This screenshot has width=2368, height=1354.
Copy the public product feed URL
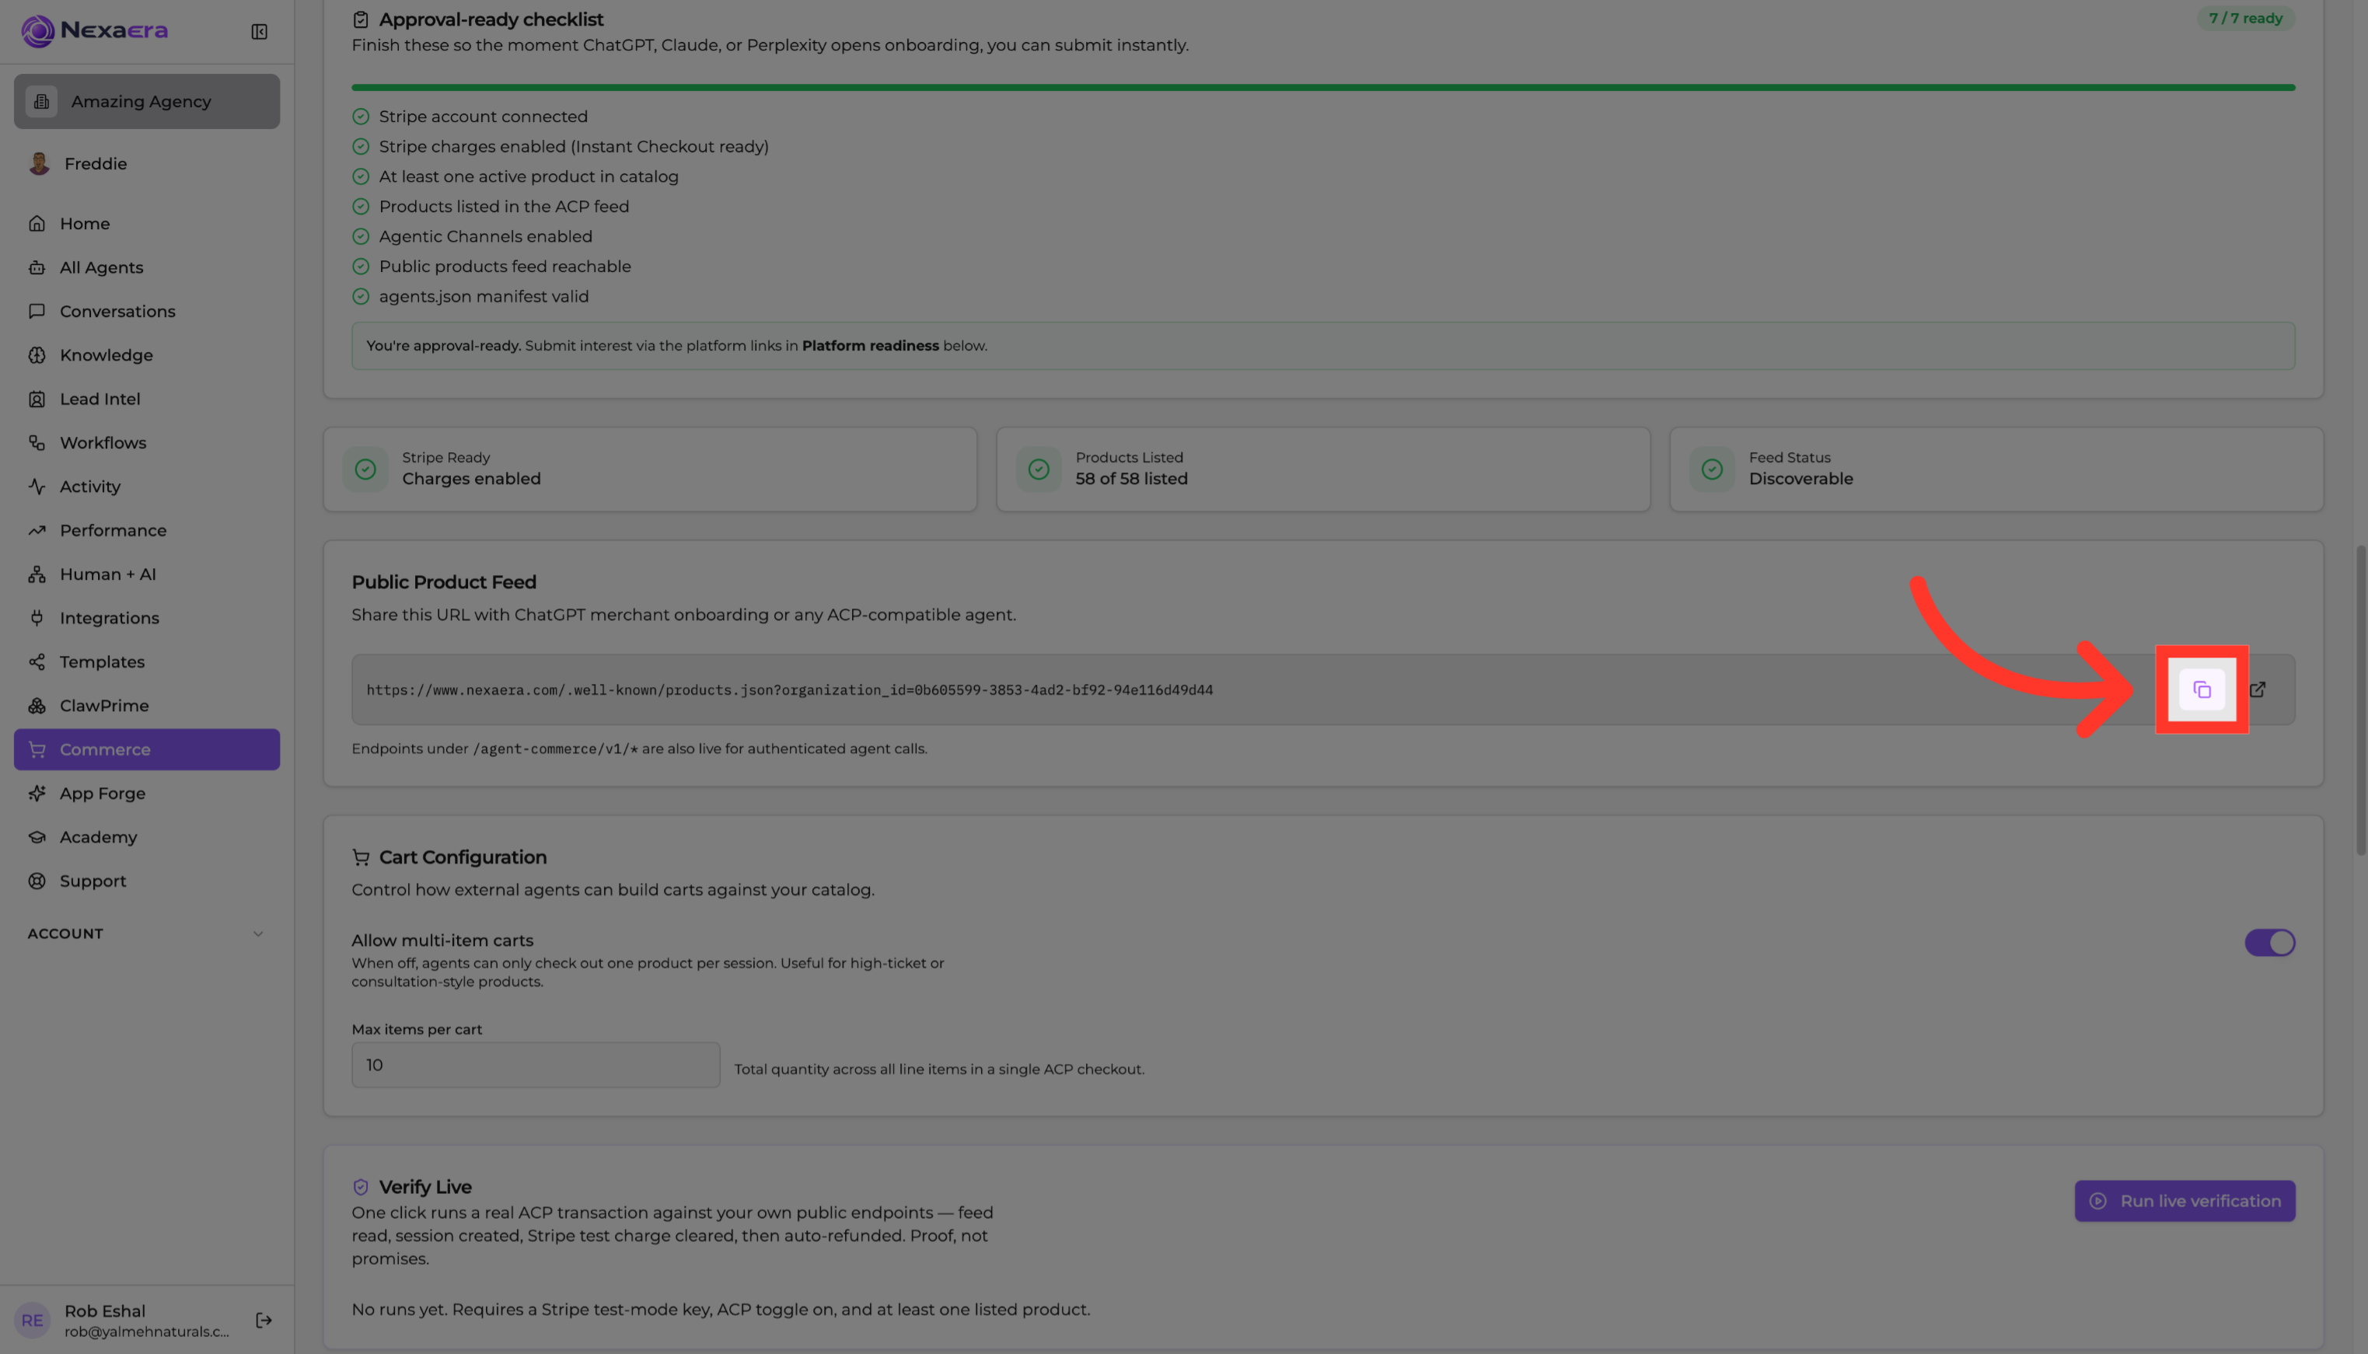[2202, 689]
